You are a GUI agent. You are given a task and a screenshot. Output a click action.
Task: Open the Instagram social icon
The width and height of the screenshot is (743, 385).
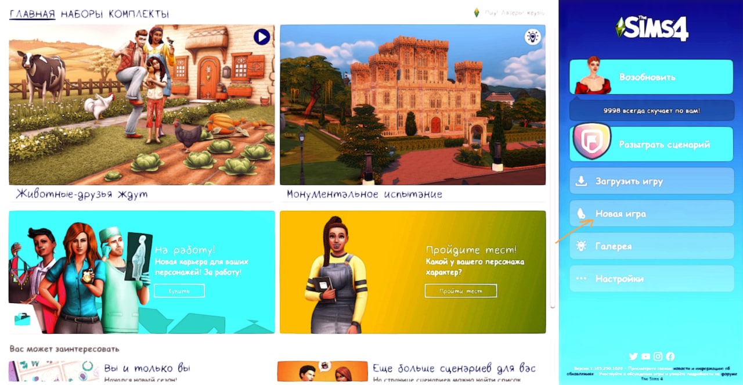(658, 357)
